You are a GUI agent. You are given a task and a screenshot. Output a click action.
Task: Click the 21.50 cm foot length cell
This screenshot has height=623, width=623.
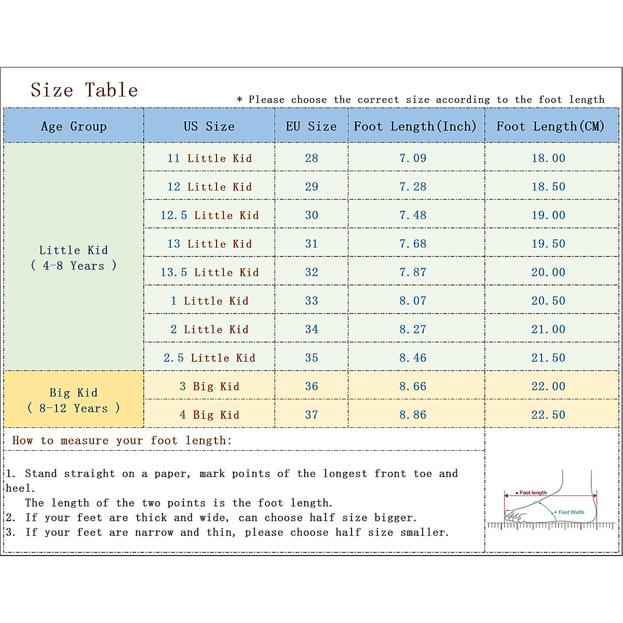pyautogui.click(x=548, y=358)
